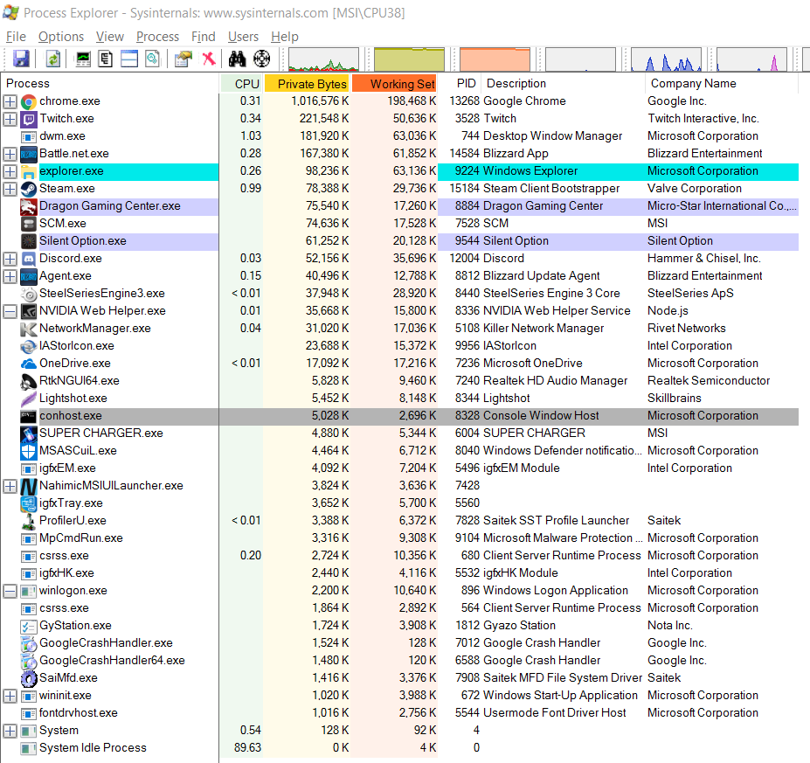The height and width of the screenshot is (763, 810).
Task: Open the Find menu
Action: (x=203, y=37)
